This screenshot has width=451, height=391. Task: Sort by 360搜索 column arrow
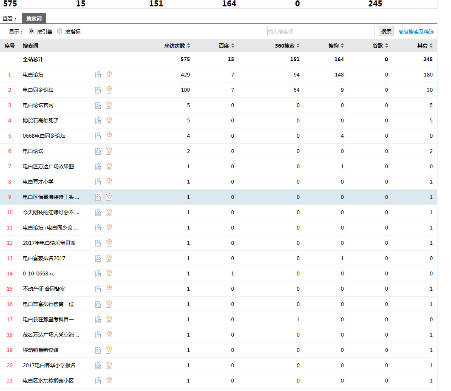tap(298, 46)
